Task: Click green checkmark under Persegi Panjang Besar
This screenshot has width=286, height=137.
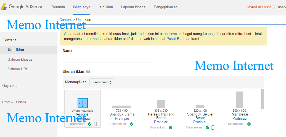Action: pos(171,128)
